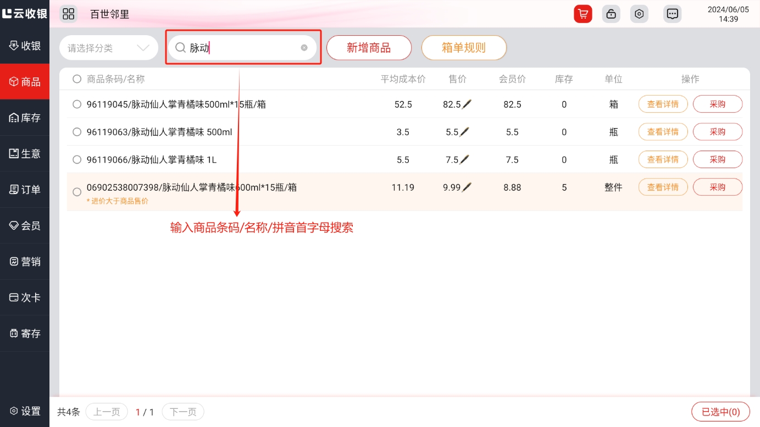Viewport: 760px width, 427px height.
Task: Click 采购 for the 06902538007398 item
Action: pos(717,187)
